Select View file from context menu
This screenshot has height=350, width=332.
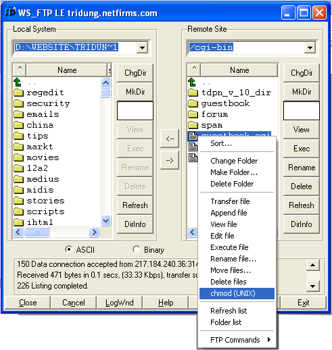point(237,224)
